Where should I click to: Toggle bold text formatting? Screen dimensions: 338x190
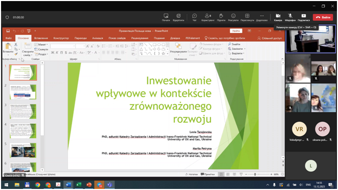pyautogui.click(x=53, y=53)
